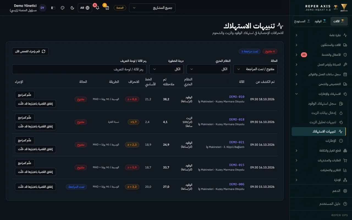This screenshot has height=220, width=352.
Task: Open the النظام المتري filter dropdown
Action: click(x=208, y=69)
